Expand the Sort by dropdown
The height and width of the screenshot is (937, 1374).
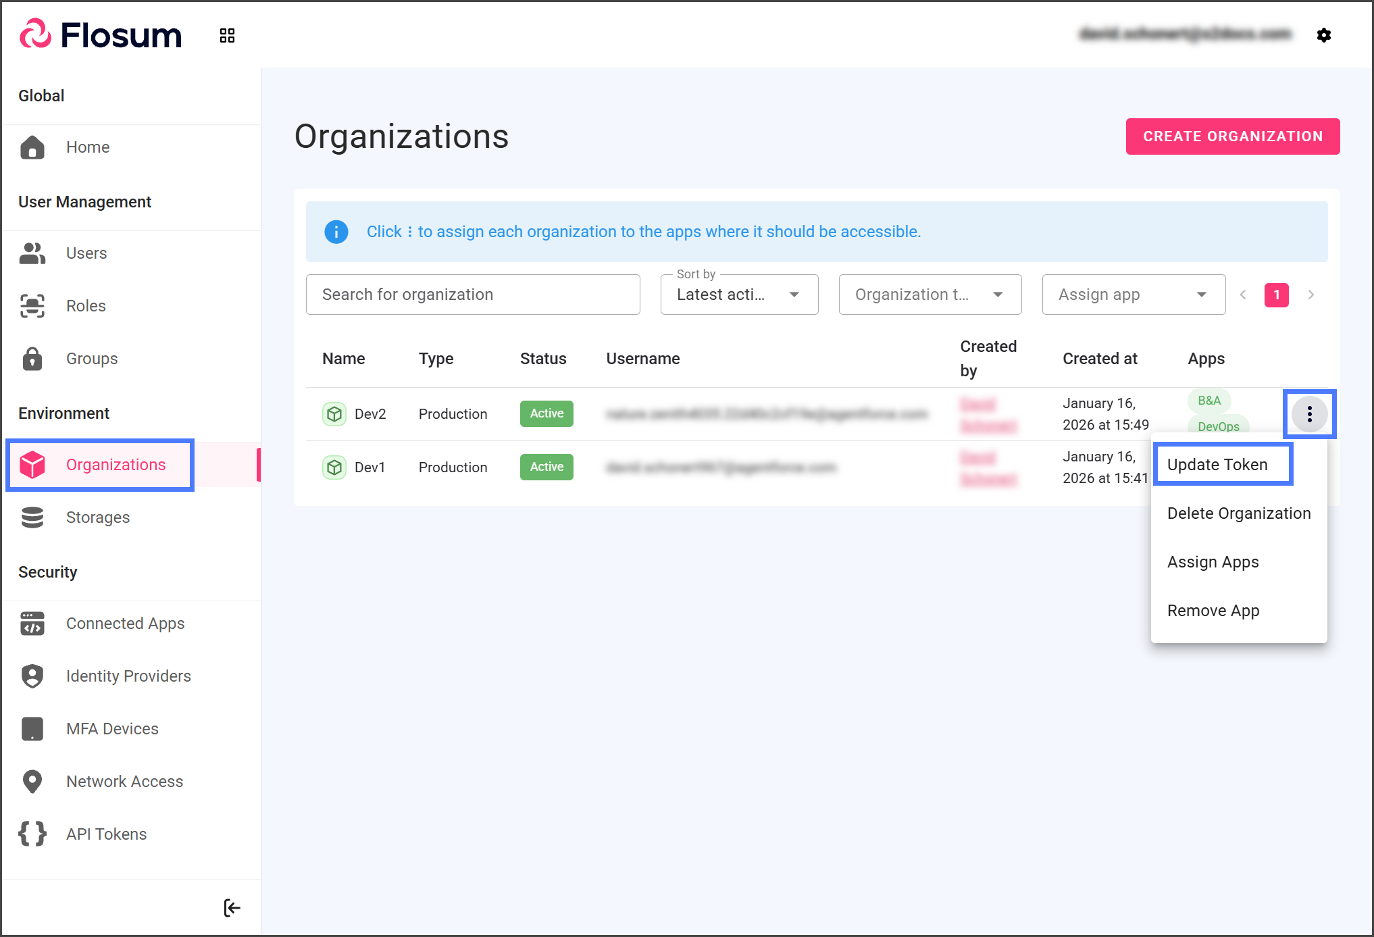739,295
